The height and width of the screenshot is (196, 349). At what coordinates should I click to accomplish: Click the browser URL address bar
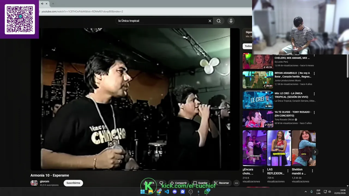coord(146,11)
